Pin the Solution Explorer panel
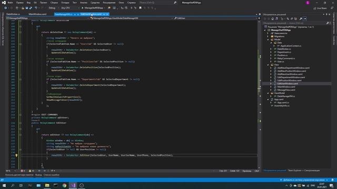 [326, 14]
